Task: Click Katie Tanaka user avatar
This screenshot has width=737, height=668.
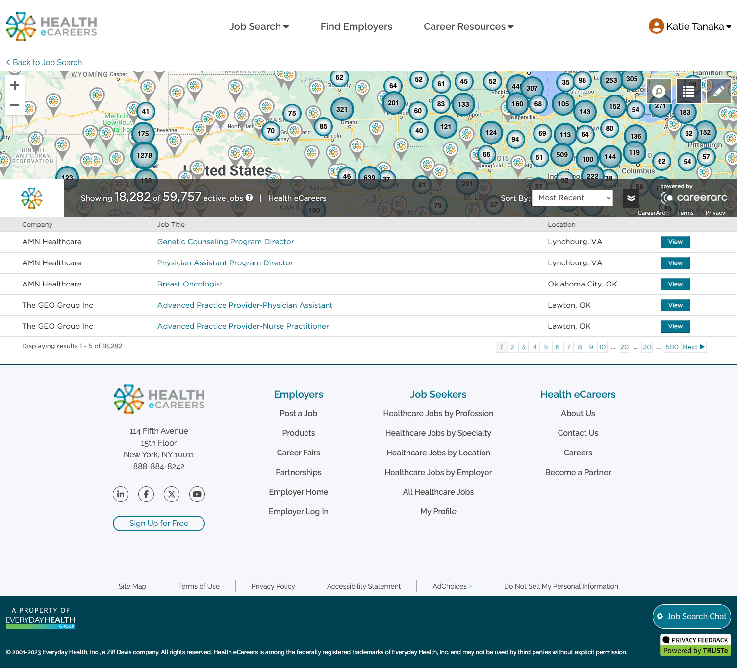Action: coord(656,26)
